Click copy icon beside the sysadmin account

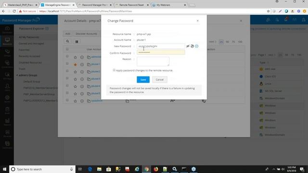pos(89,101)
